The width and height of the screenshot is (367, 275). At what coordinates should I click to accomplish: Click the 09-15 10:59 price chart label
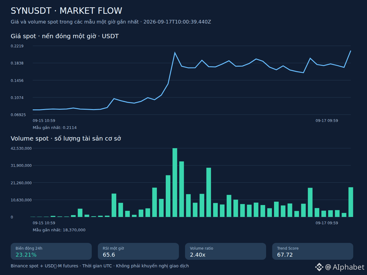tap(44, 121)
